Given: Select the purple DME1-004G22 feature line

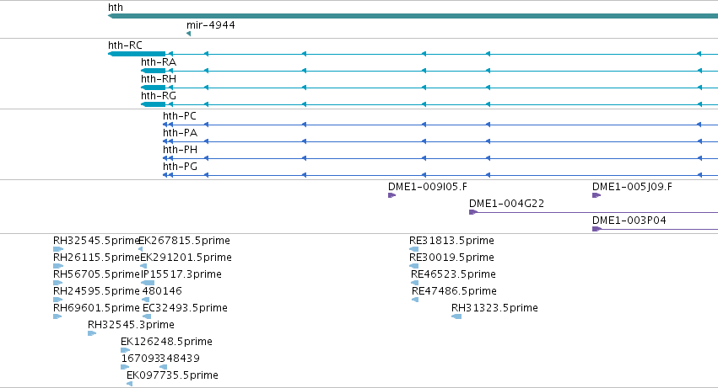Looking at the screenshot, I should click(593, 212).
